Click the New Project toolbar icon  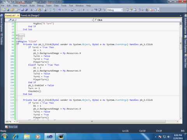4,10
